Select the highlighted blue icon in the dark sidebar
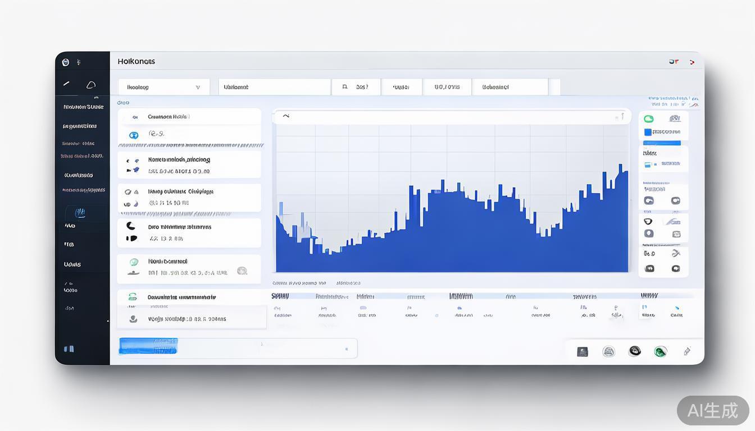Screen dimensions: 755x431 [80, 213]
